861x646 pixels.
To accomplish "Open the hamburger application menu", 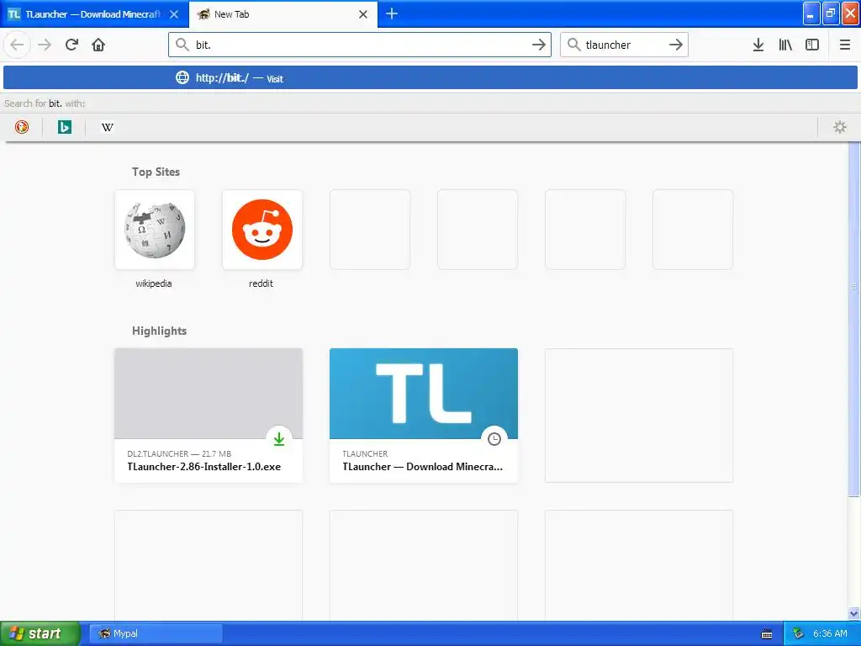I will [845, 45].
